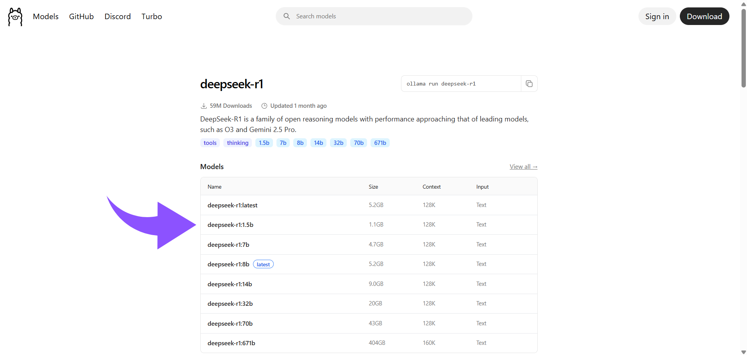Click the 404GB size cell
Image resolution: width=747 pixels, height=355 pixels.
[x=377, y=343]
